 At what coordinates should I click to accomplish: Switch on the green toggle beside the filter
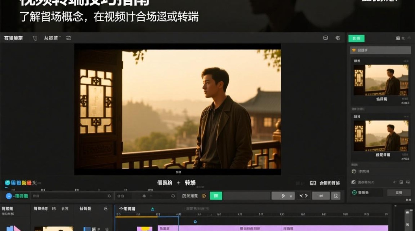point(216,195)
